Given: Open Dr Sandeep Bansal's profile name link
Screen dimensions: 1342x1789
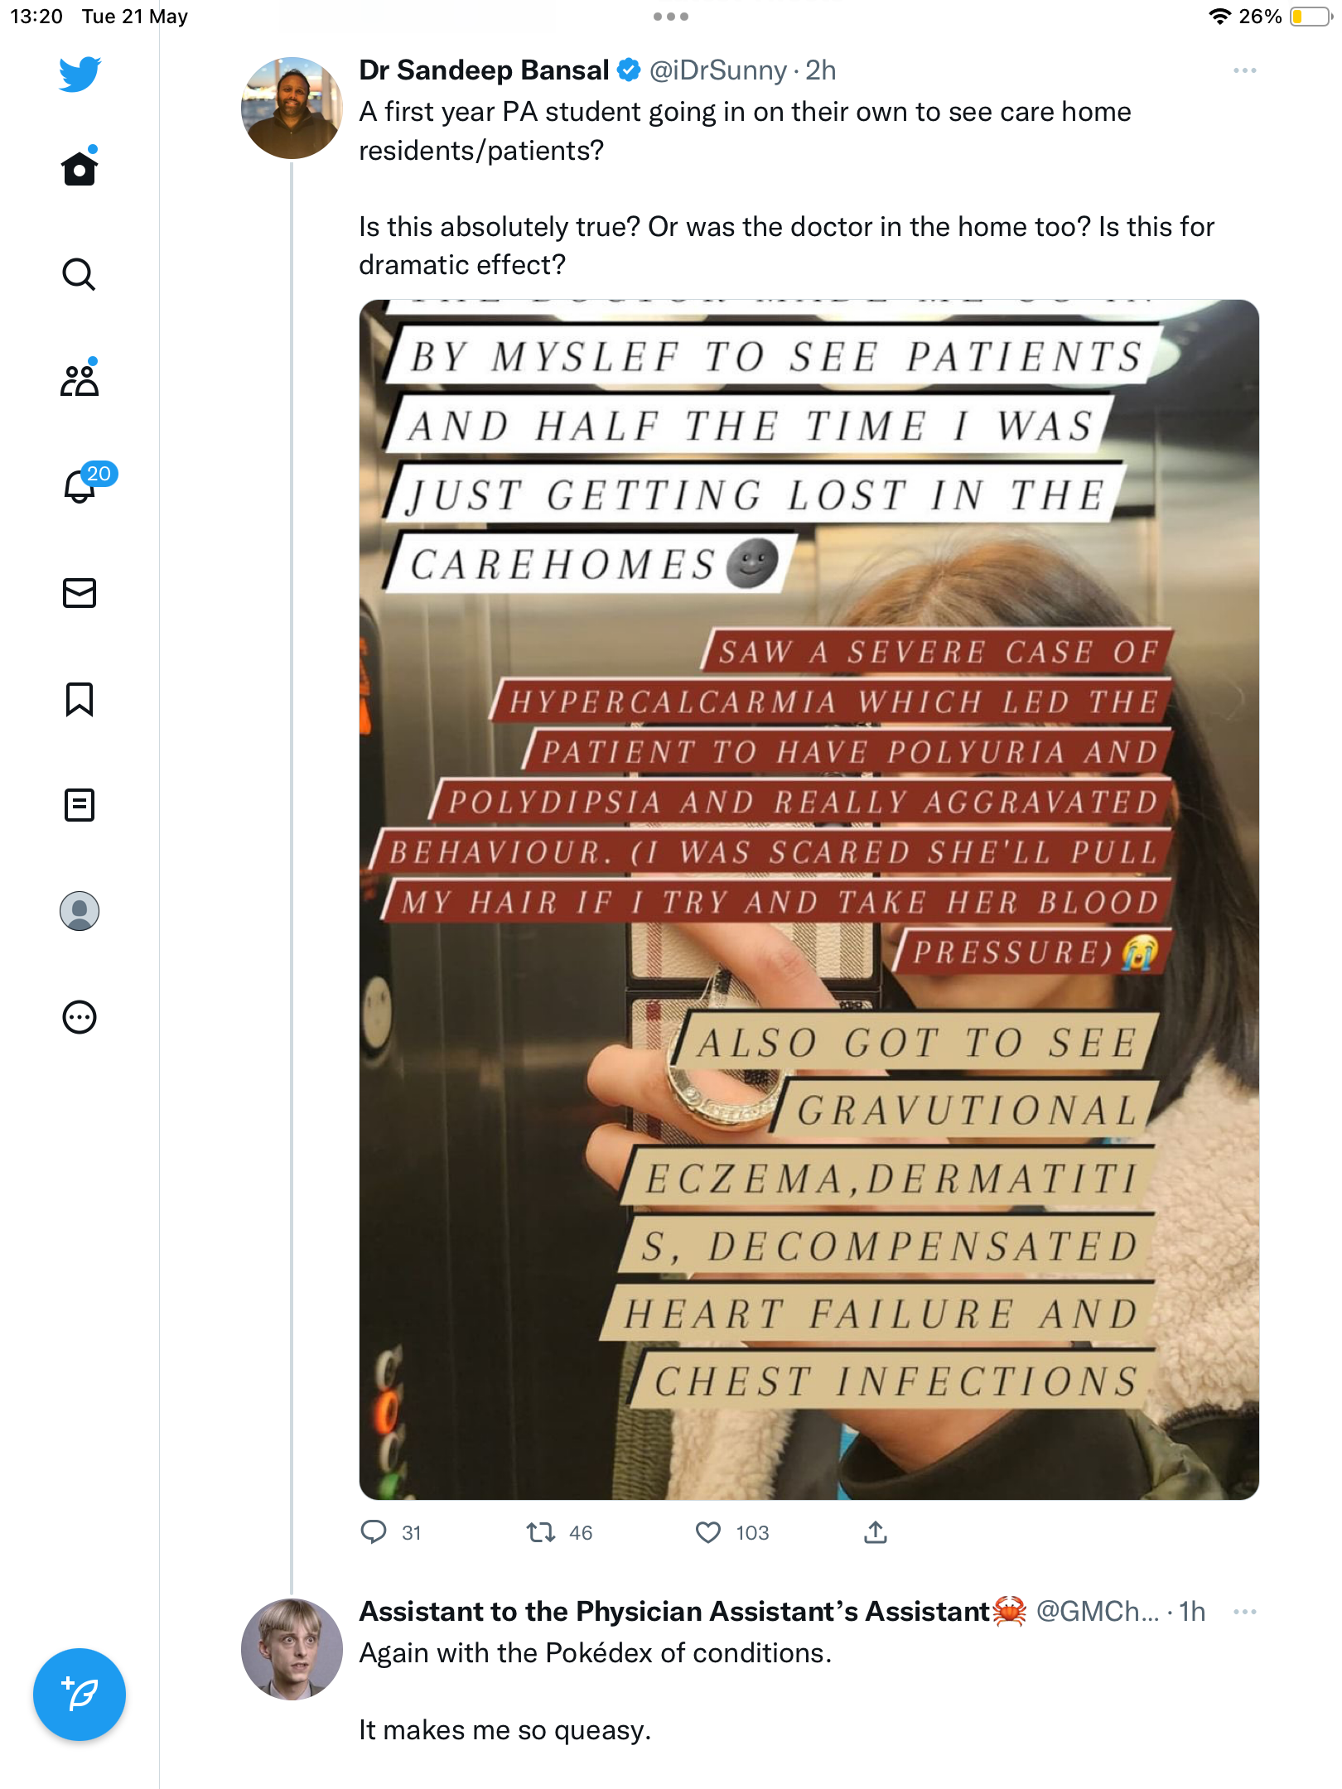Looking at the screenshot, I should [x=484, y=70].
